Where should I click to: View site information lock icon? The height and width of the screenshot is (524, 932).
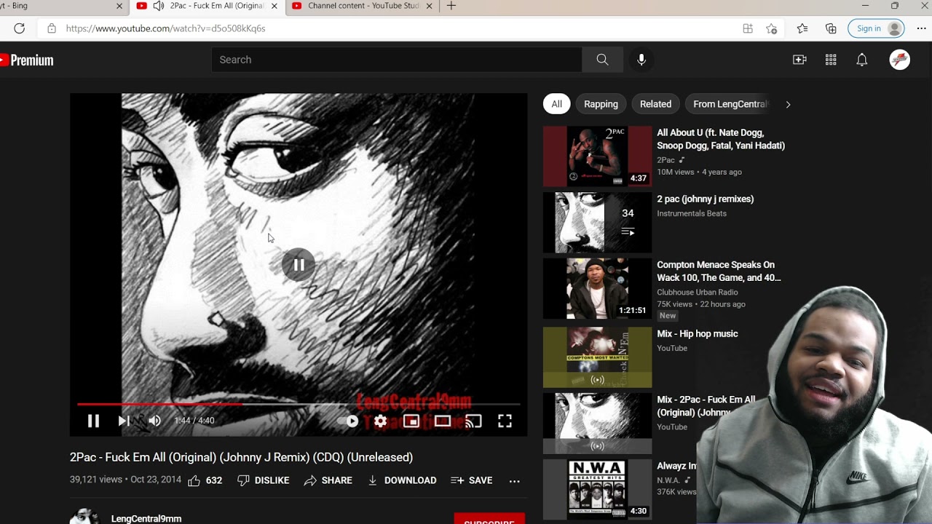[51, 28]
